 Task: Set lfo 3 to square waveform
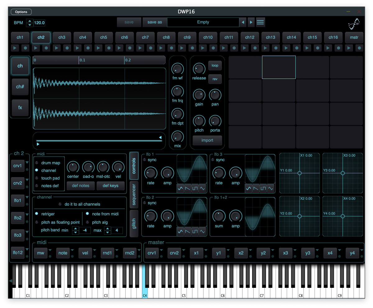(x=264, y=188)
